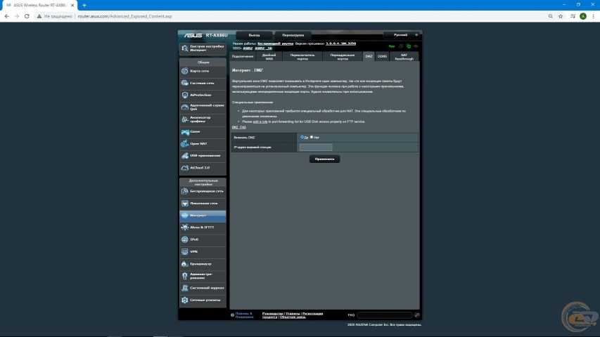This screenshot has width=600, height=337.
Task: Open Guest Network (Гостевая сеть) section
Action: tap(203, 83)
